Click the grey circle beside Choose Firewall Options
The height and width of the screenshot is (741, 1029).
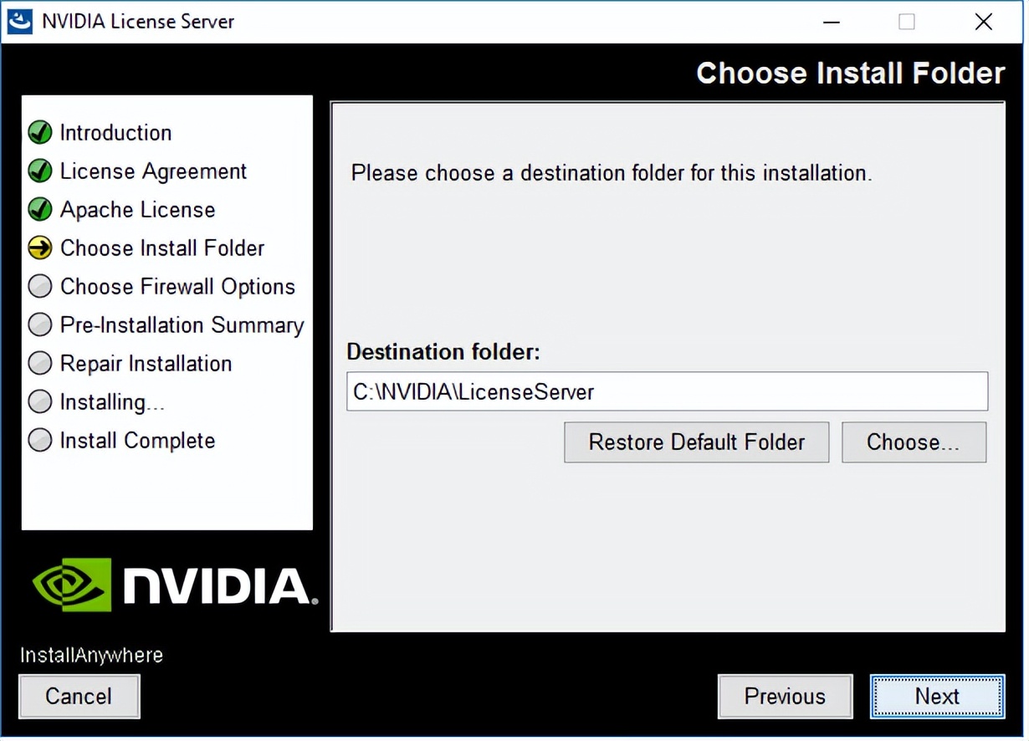pos(40,286)
